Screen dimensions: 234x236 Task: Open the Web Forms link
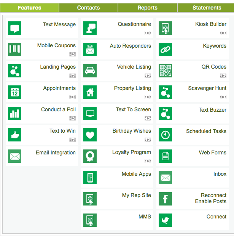213,153
